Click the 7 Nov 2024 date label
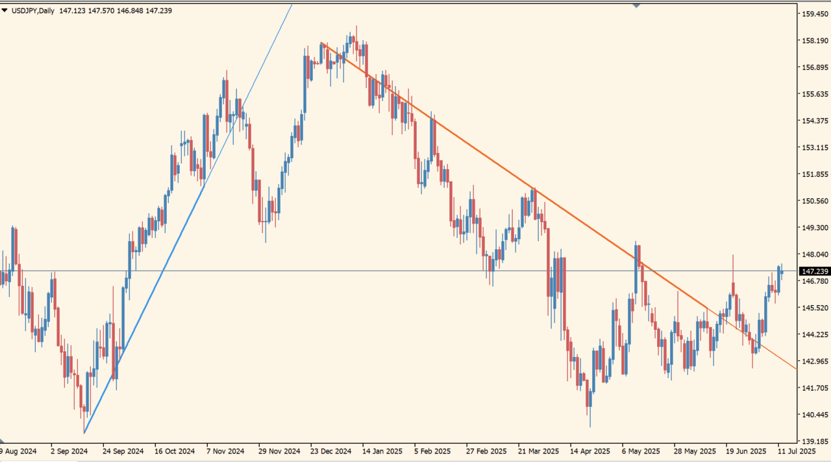Viewport: 831px width, 462px height. click(x=225, y=451)
